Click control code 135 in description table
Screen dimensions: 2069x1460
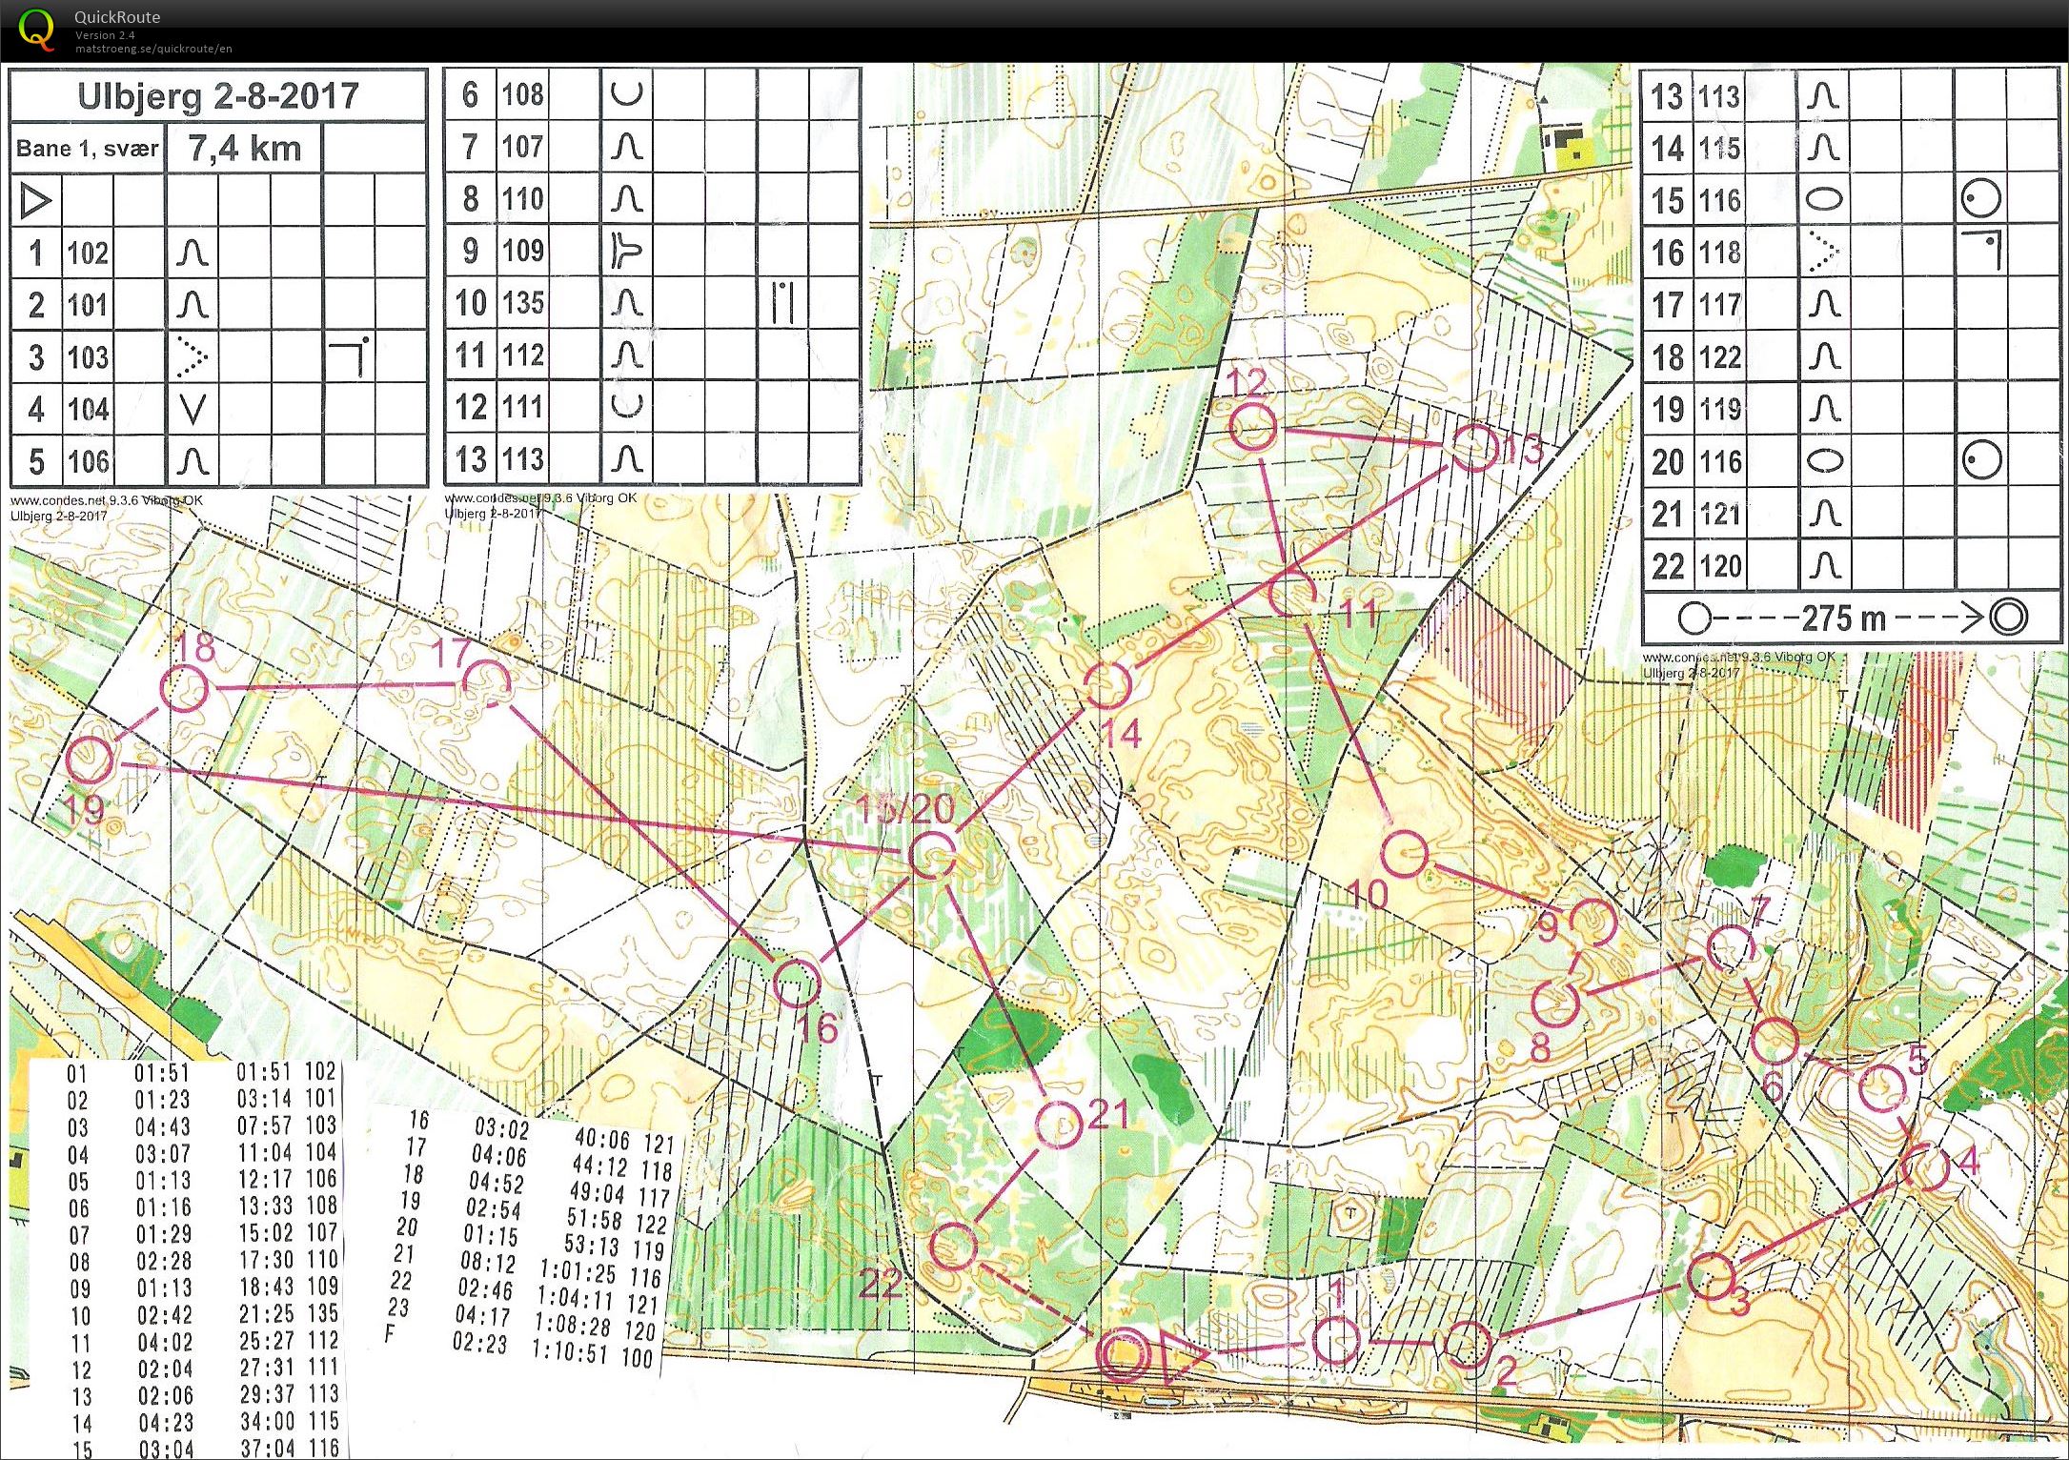(x=523, y=303)
